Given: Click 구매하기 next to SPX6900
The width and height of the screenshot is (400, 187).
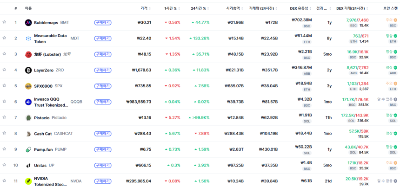Looking at the screenshot, I should [103, 86].
